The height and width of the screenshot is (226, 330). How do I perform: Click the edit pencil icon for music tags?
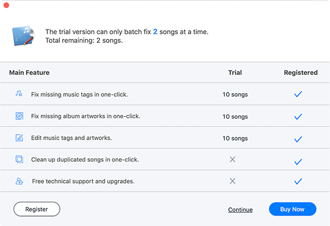[x=19, y=138]
